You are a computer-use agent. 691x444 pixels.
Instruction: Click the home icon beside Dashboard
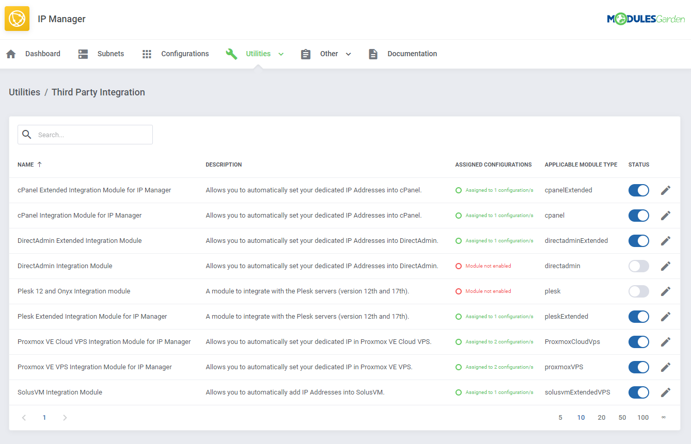[x=11, y=53]
